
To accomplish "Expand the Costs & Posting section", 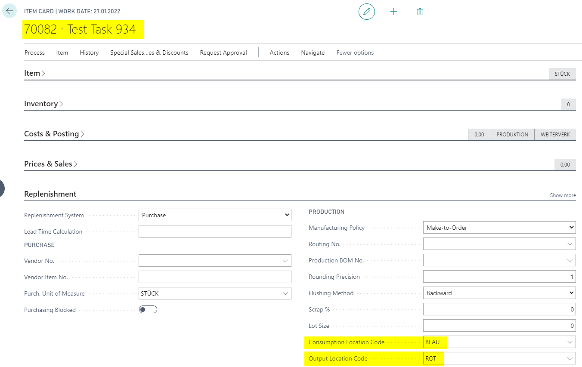I will (x=54, y=134).
